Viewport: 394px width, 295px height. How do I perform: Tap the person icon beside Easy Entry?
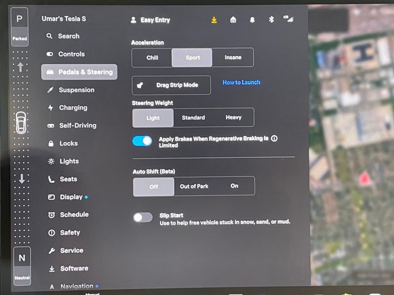tap(134, 20)
